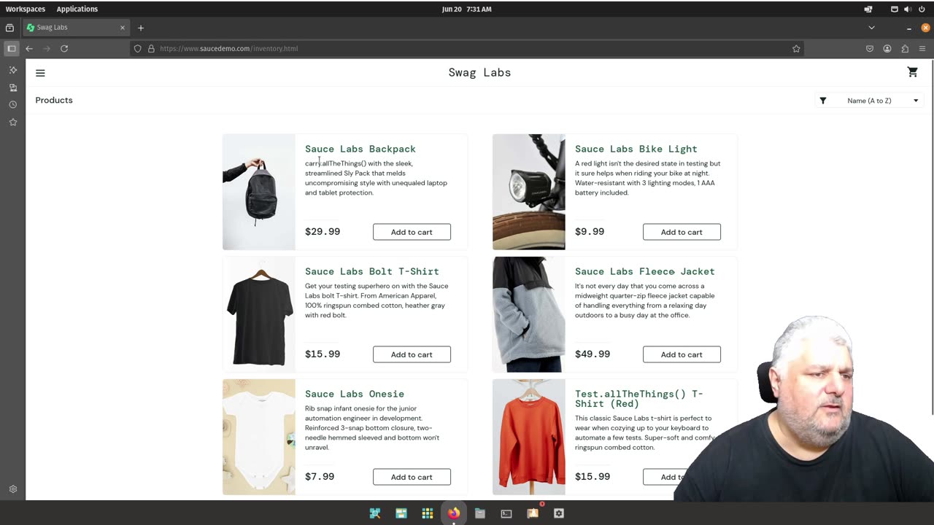Open the applications grid in the dock

pyautogui.click(x=428, y=513)
